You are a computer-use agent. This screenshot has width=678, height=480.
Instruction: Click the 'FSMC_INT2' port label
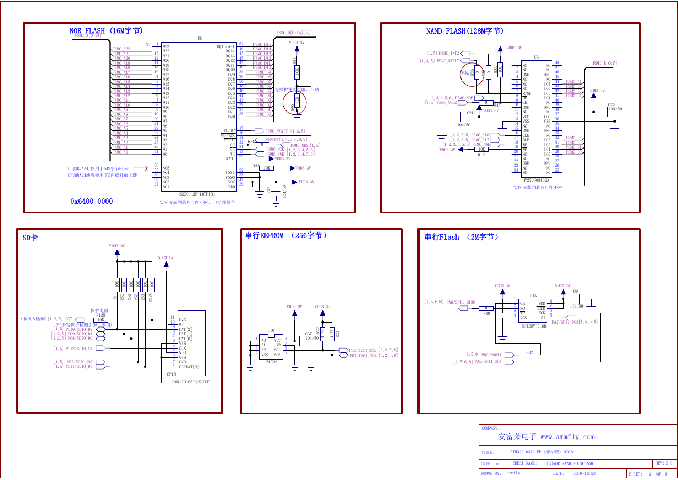pyautogui.click(x=449, y=53)
